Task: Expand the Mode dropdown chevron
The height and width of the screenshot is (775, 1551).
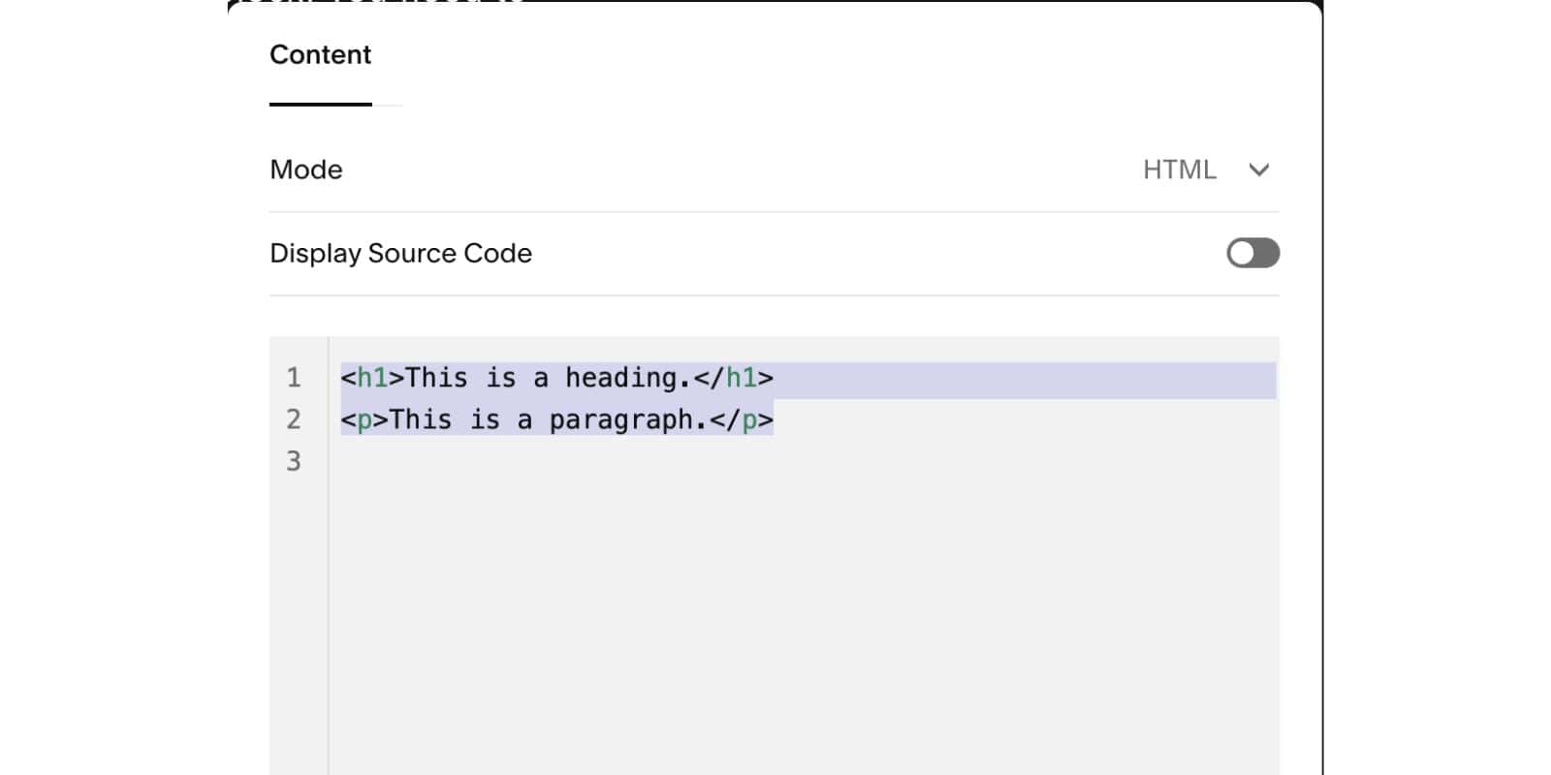Action: pyautogui.click(x=1258, y=170)
